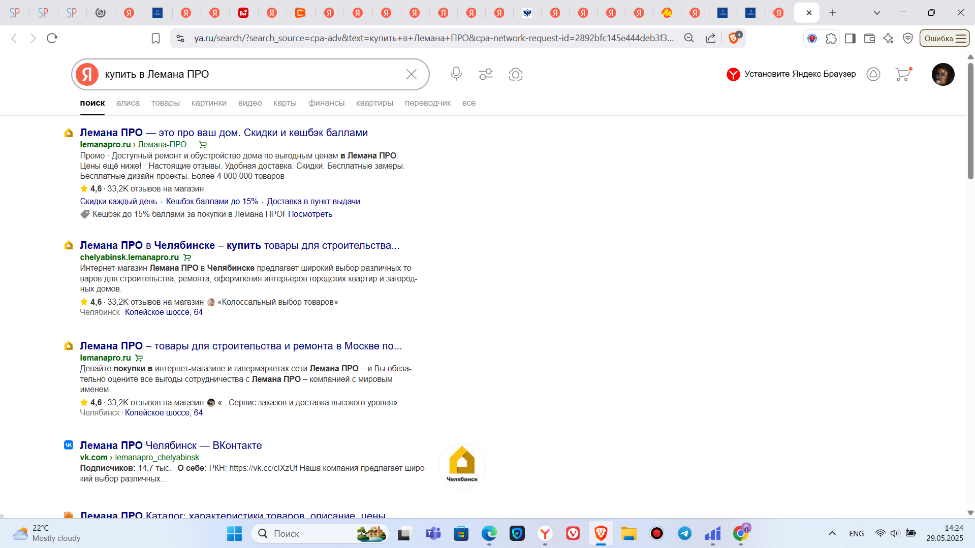Click inside the Yandex search input field
The image size is (975, 548).
click(251, 74)
